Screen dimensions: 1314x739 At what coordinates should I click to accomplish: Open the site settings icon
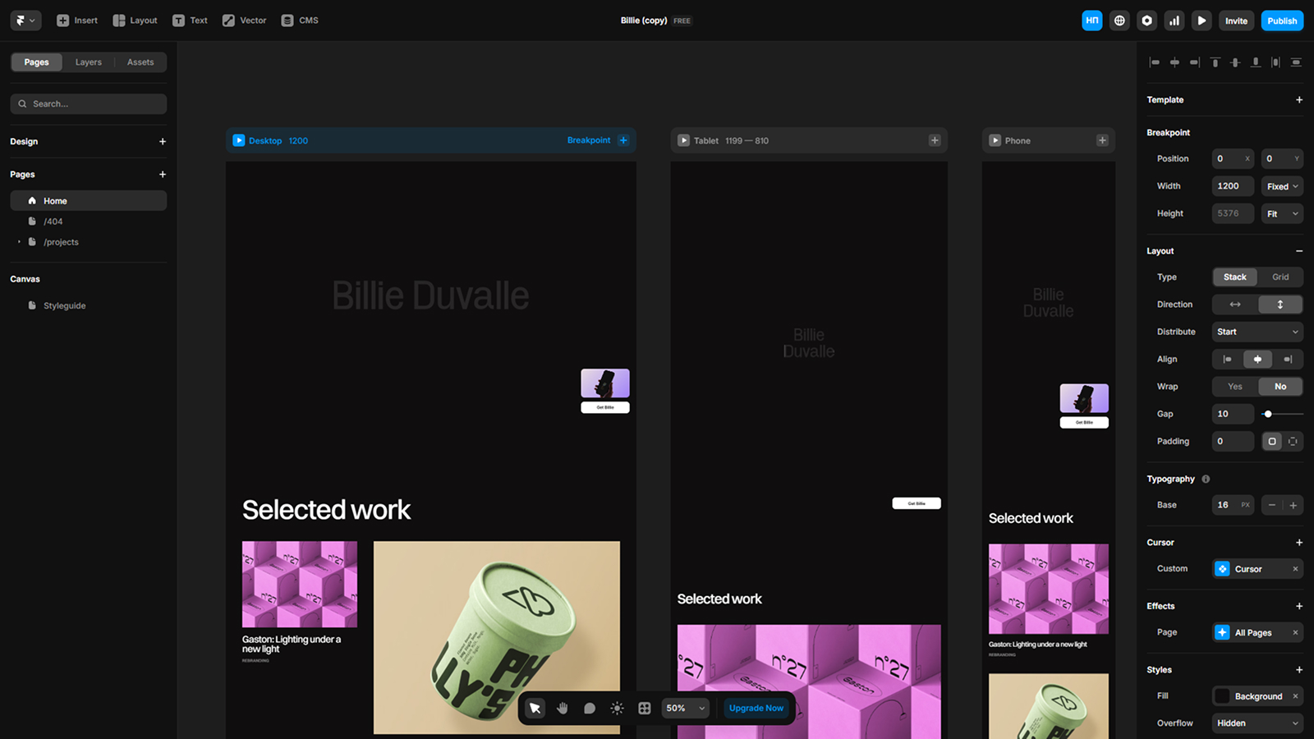coord(1146,20)
